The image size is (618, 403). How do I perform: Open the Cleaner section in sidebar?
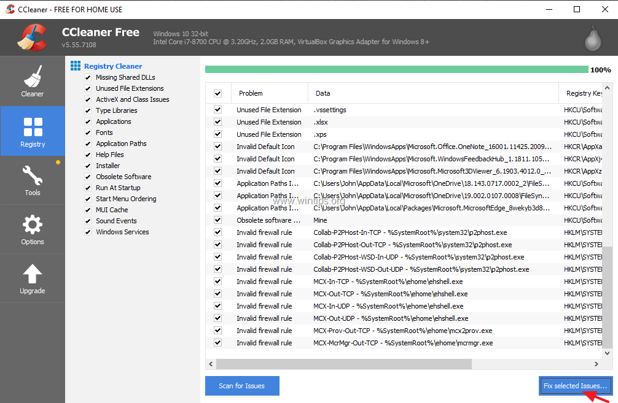pos(33,81)
